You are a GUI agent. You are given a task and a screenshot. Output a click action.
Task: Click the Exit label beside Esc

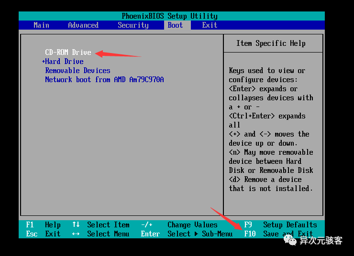53,234
